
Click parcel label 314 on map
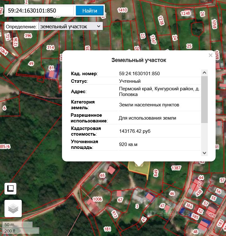click(x=50, y=48)
